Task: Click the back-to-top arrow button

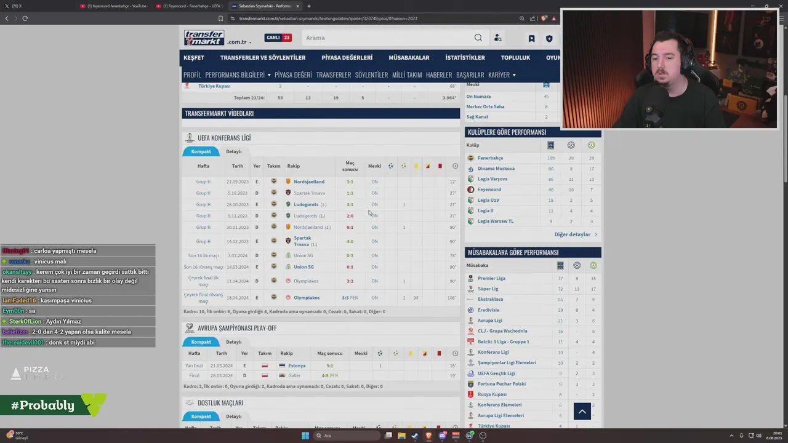Action: coord(582,411)
